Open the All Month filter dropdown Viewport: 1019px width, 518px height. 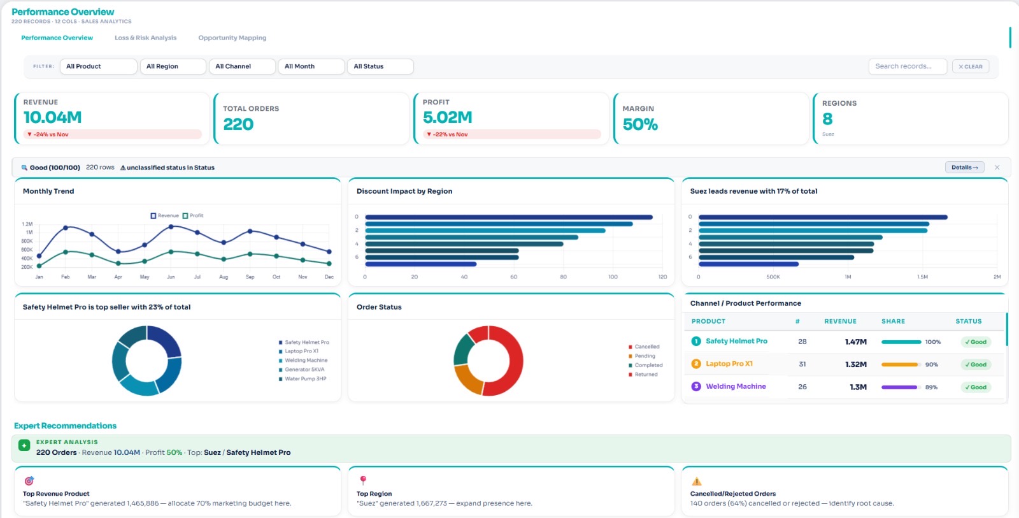pos(311,66)
